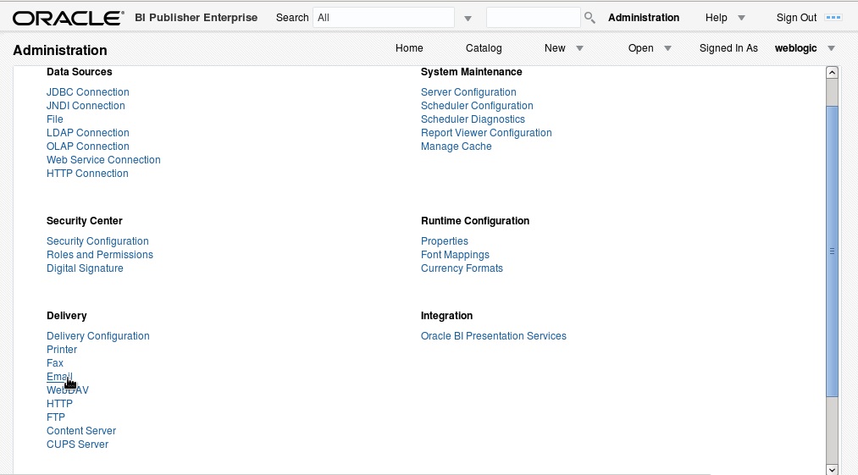Viewport: 858px width, 475px height.
Task: Open Font Mappings link
Action: pos(455,255)
